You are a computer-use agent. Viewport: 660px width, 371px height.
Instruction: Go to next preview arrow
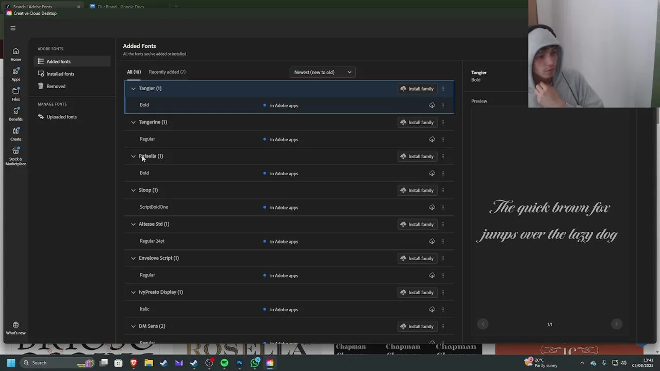pos(616,324)
